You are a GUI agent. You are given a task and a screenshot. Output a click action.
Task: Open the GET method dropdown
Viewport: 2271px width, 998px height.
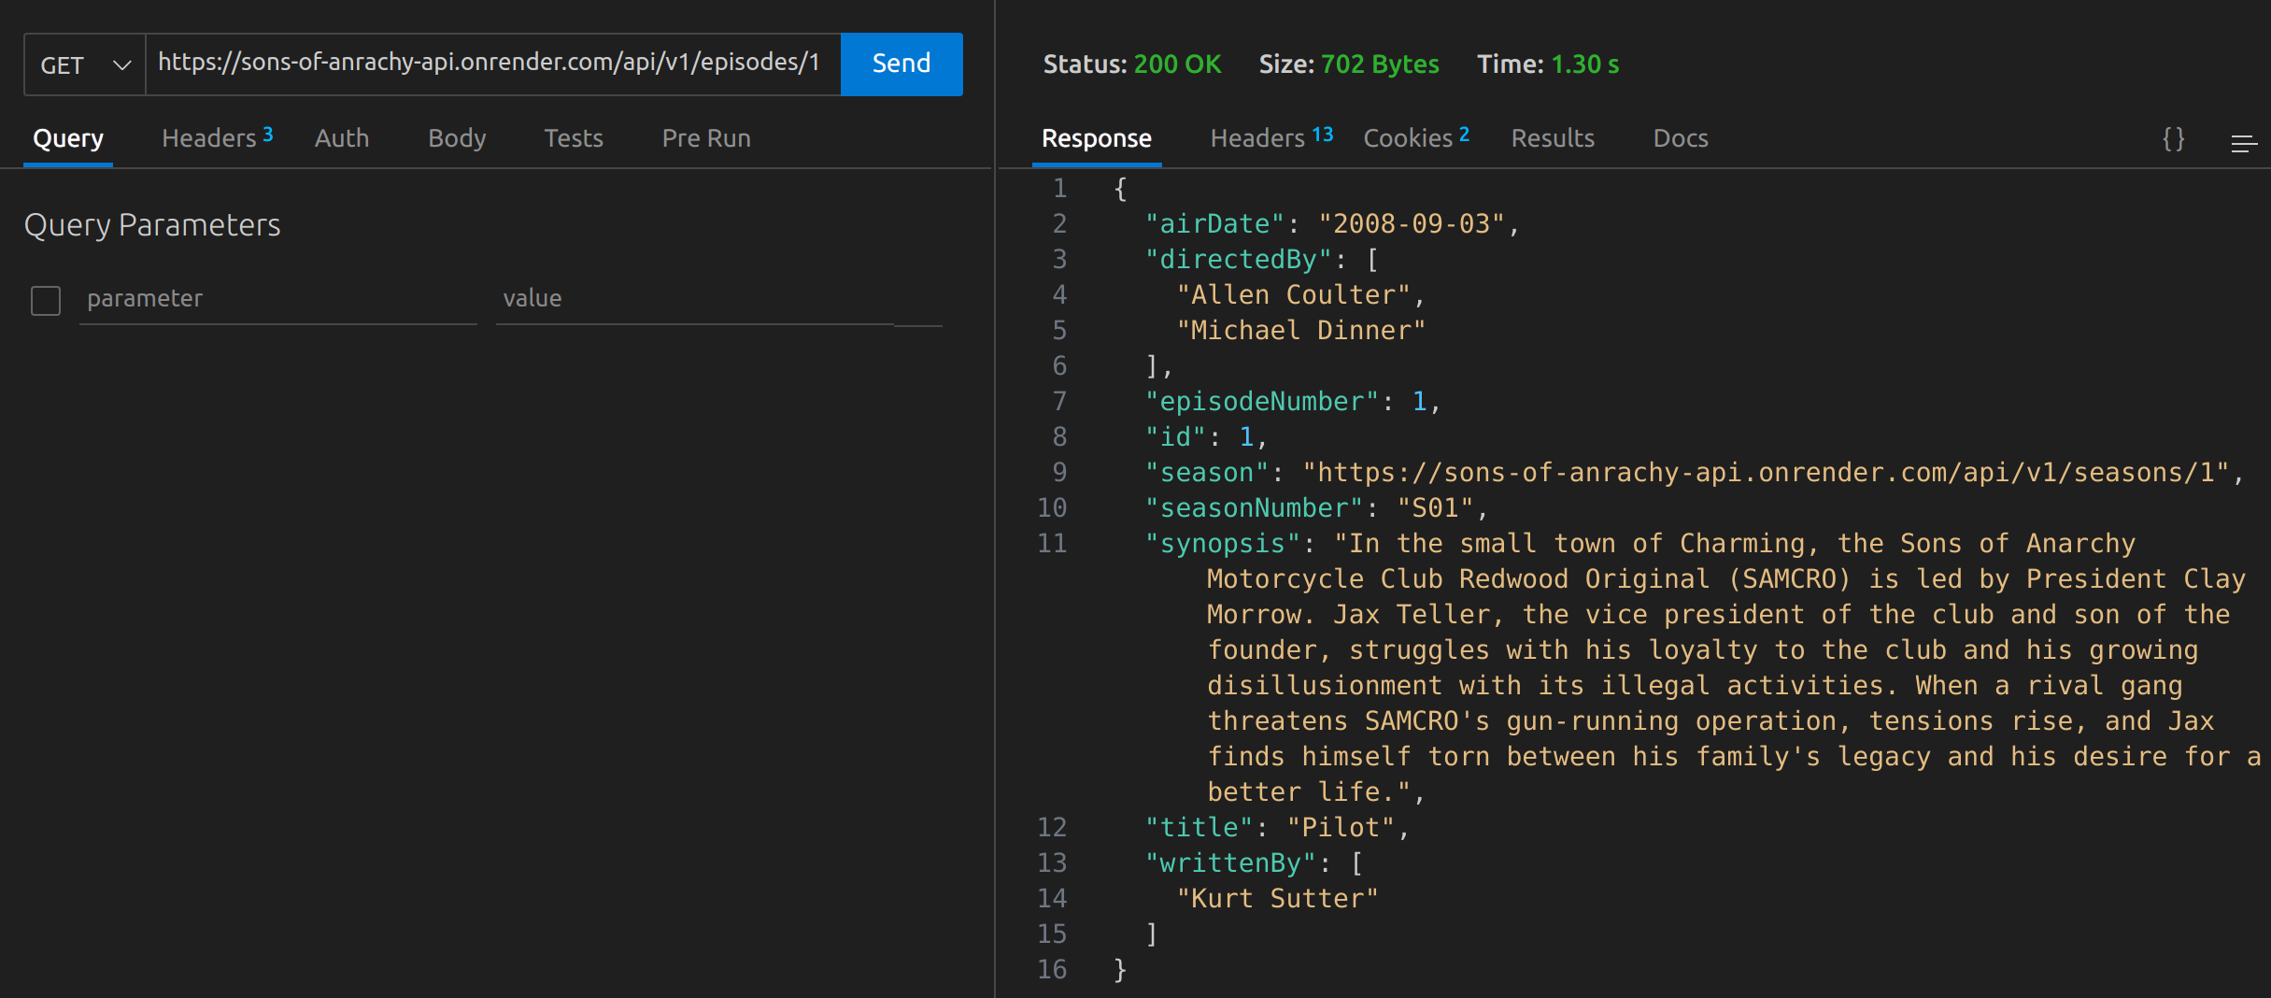click(84, 64)
